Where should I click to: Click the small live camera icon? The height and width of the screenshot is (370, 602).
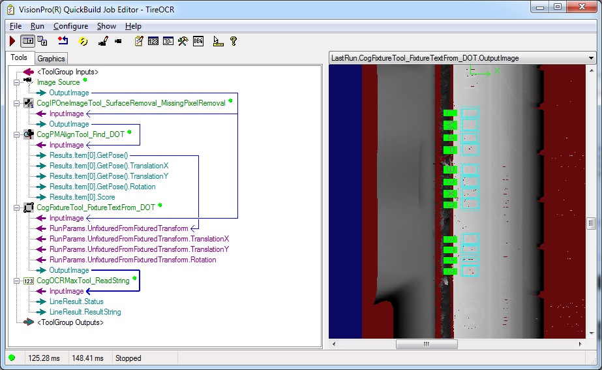click(118, 41)
